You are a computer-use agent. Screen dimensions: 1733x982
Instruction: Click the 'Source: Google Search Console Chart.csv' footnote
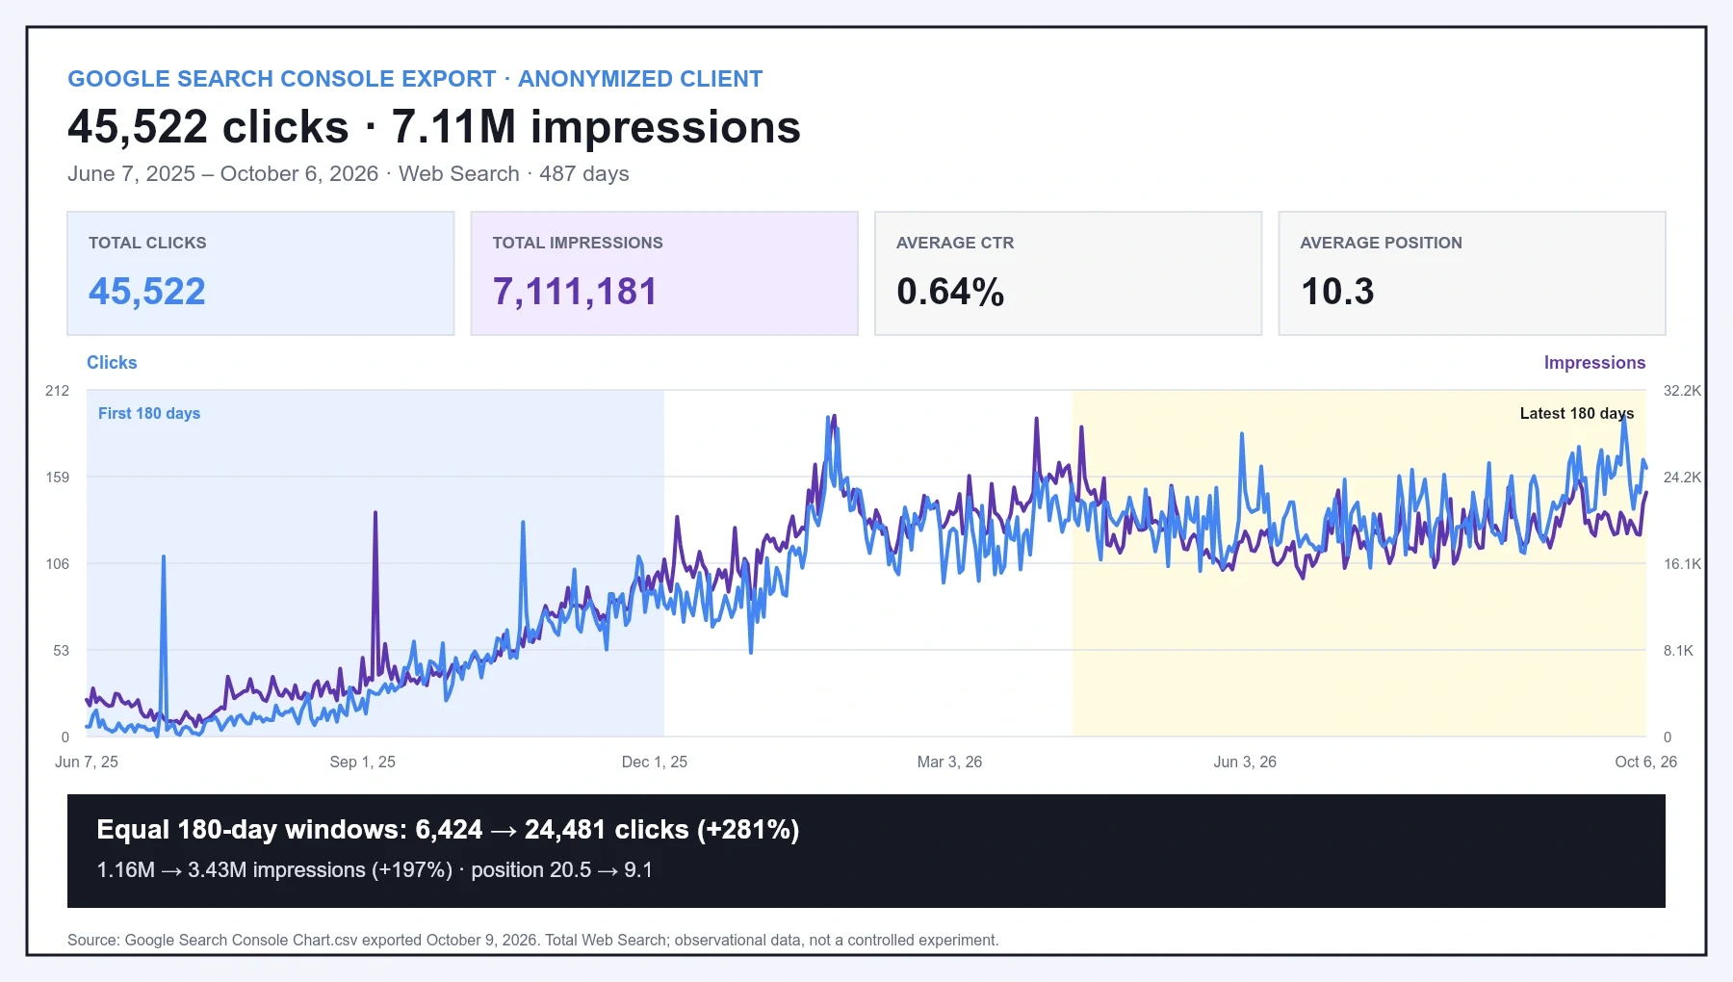coord(533,941)
